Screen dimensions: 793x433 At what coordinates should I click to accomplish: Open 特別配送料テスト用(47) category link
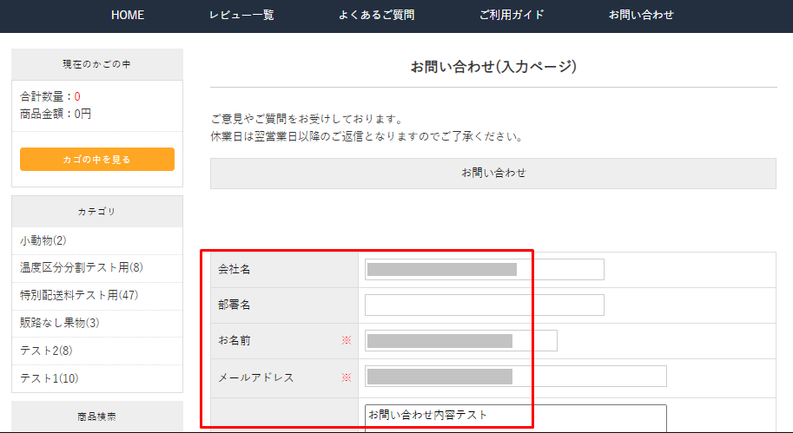pyautogui.click(x=79, y=295)
